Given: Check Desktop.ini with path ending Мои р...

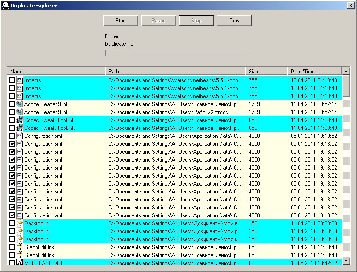Looking at the screenshot, I should click(x=12, y=231).
